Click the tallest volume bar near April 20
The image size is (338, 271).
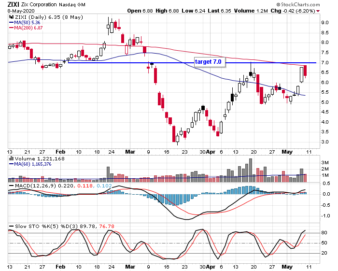click(251, 171)
